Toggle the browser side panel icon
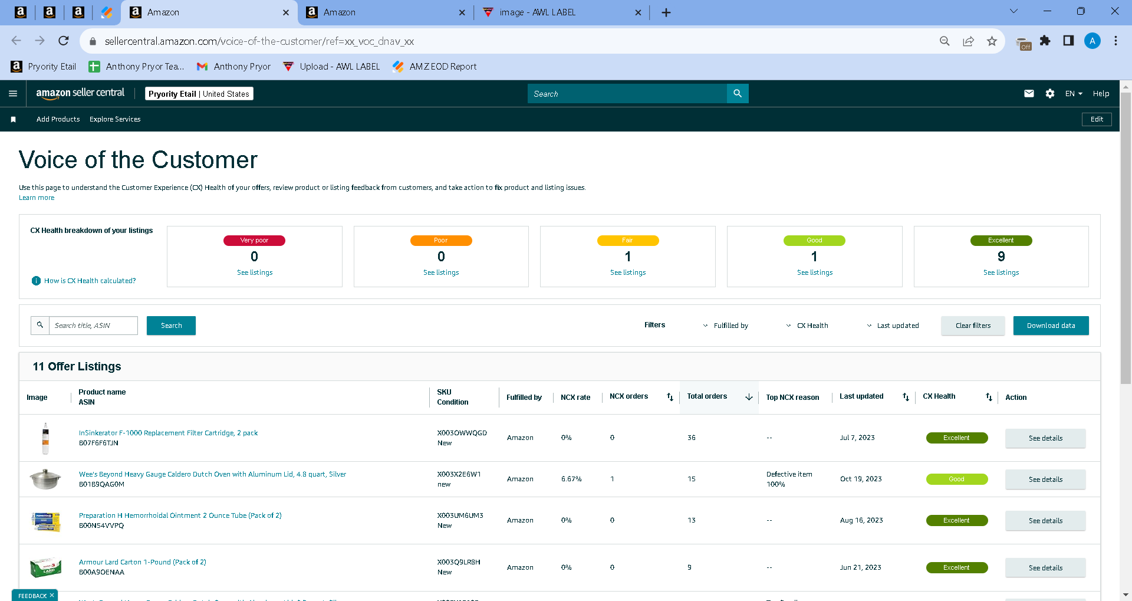Screen dimensions: 1132x601 coord(1068,41)
